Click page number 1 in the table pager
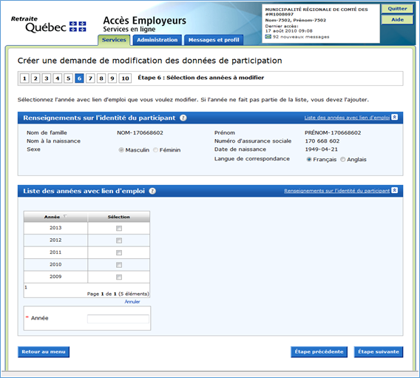 26,287
